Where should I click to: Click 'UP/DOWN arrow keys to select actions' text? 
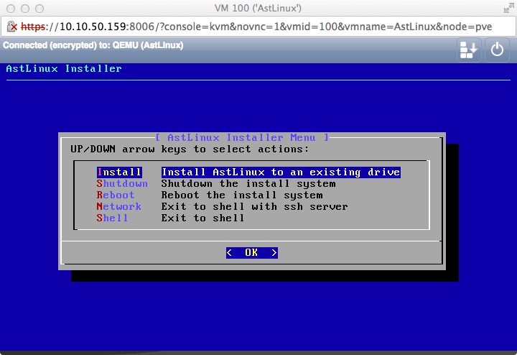tap(190, 149)
